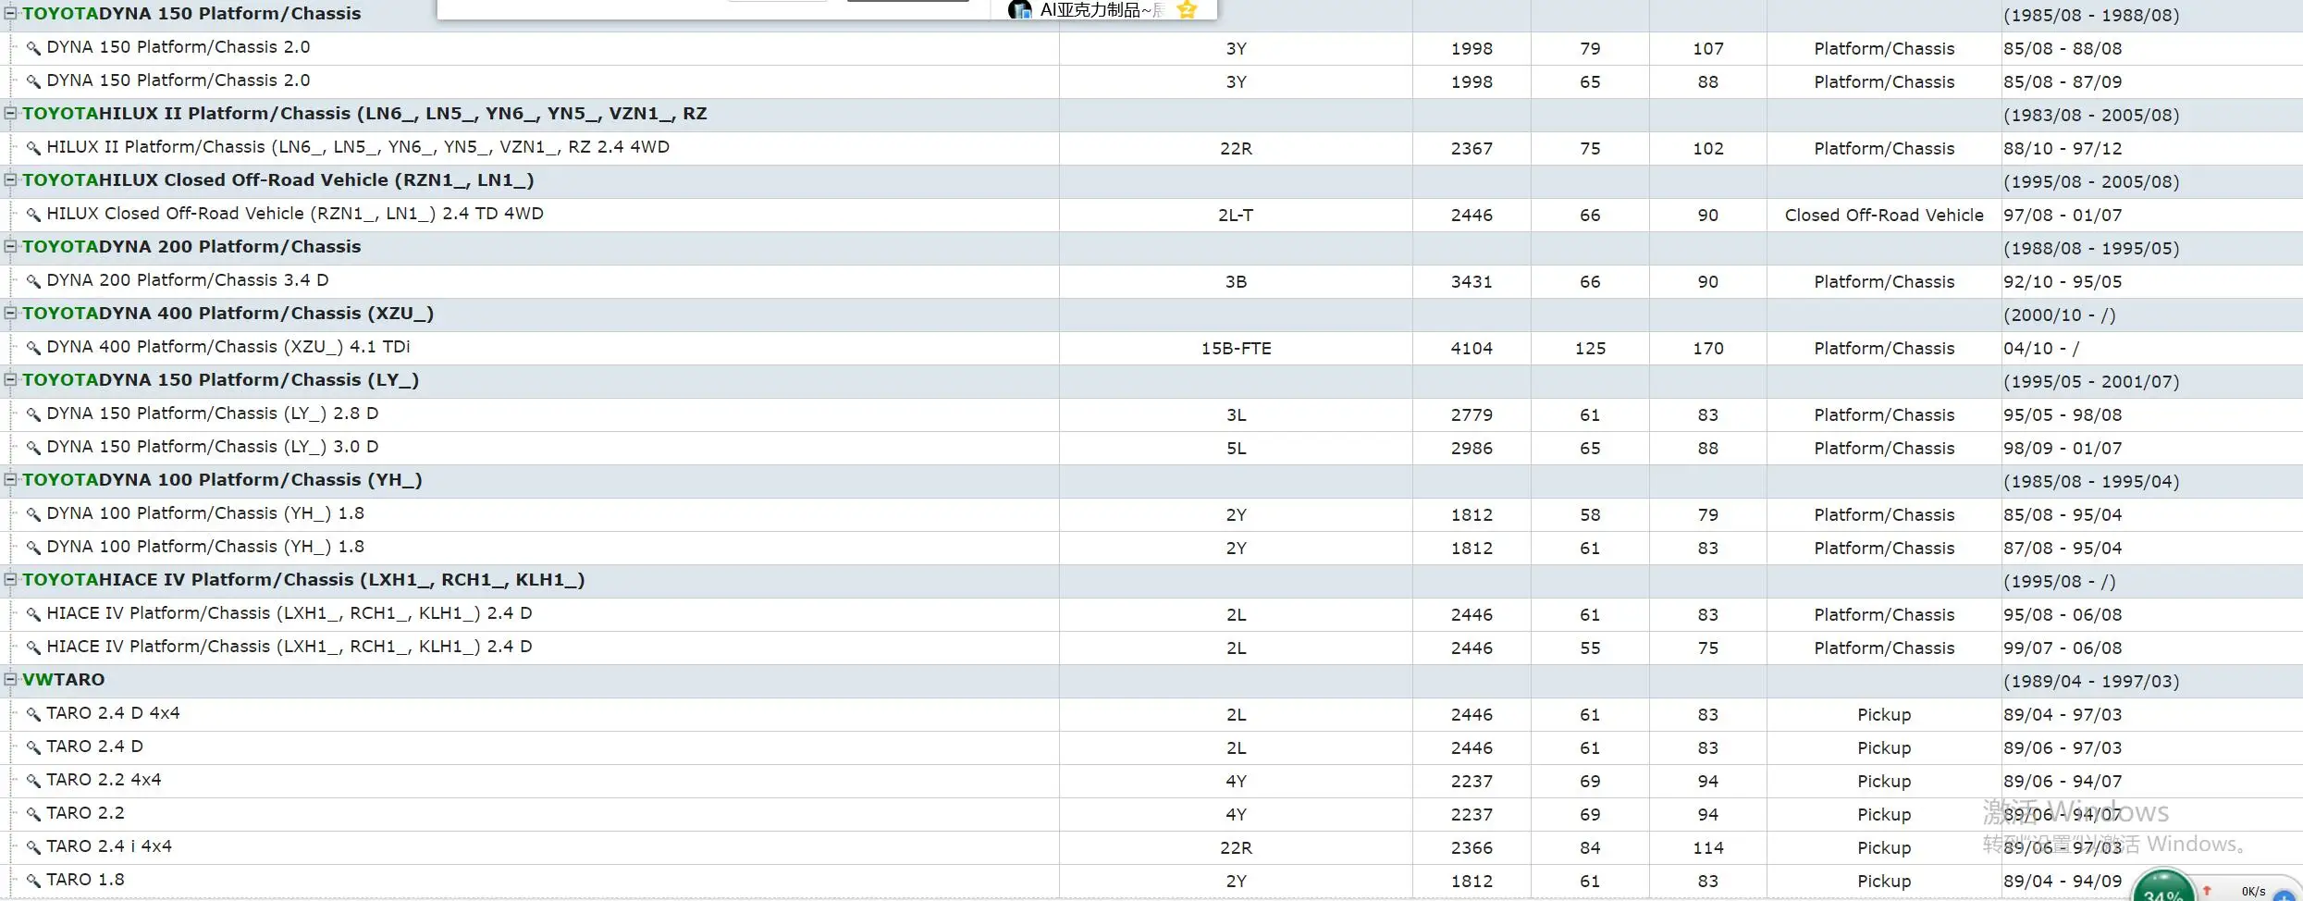Screen dimensions: 2303x901
Task: Click magnifier icon beside HILUX Closed Off-Road 2.4 TD 4WD
Action: click(33, 215)
